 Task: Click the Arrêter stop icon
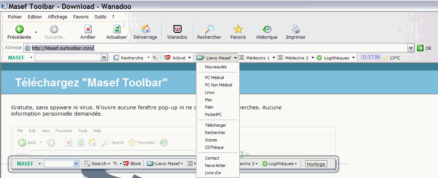[88, 29]
